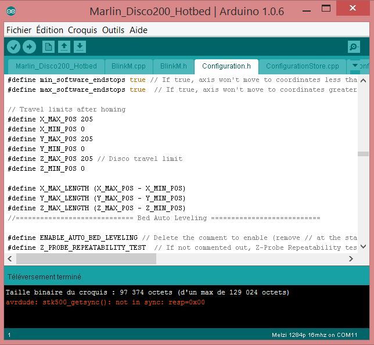Save the sketch with the Save icon
The image size is (374, 345).
click(80, 47)
